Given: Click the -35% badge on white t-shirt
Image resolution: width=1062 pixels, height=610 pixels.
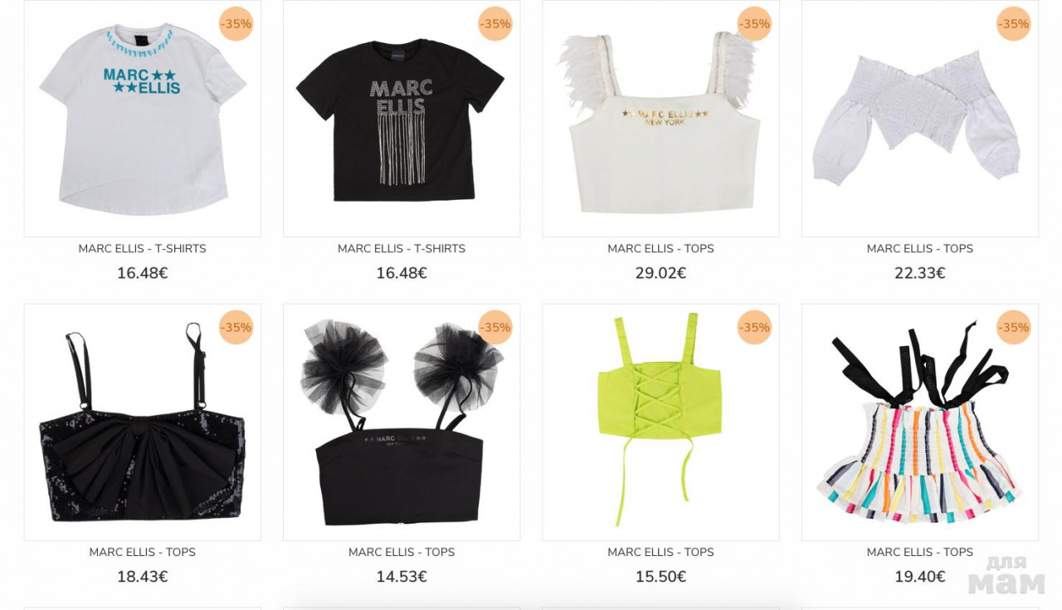Looking at the screenshot, I should 236,24.
